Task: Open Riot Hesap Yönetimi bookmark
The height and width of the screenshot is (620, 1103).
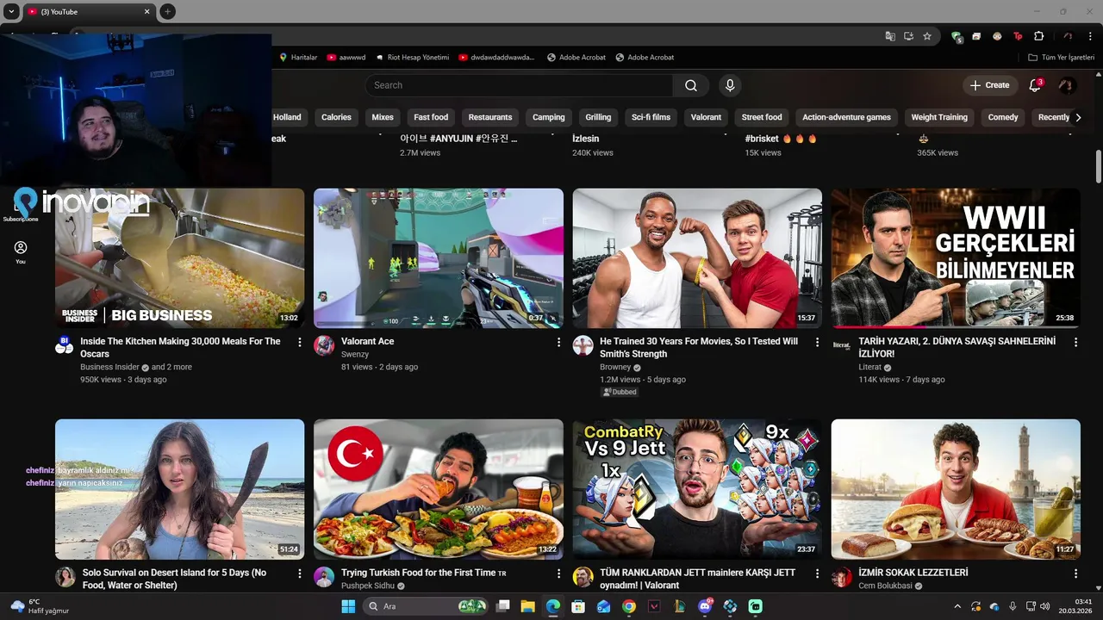Action: 412,58
